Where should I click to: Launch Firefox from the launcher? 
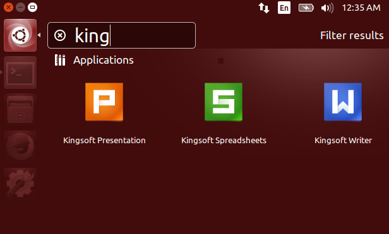20,147
